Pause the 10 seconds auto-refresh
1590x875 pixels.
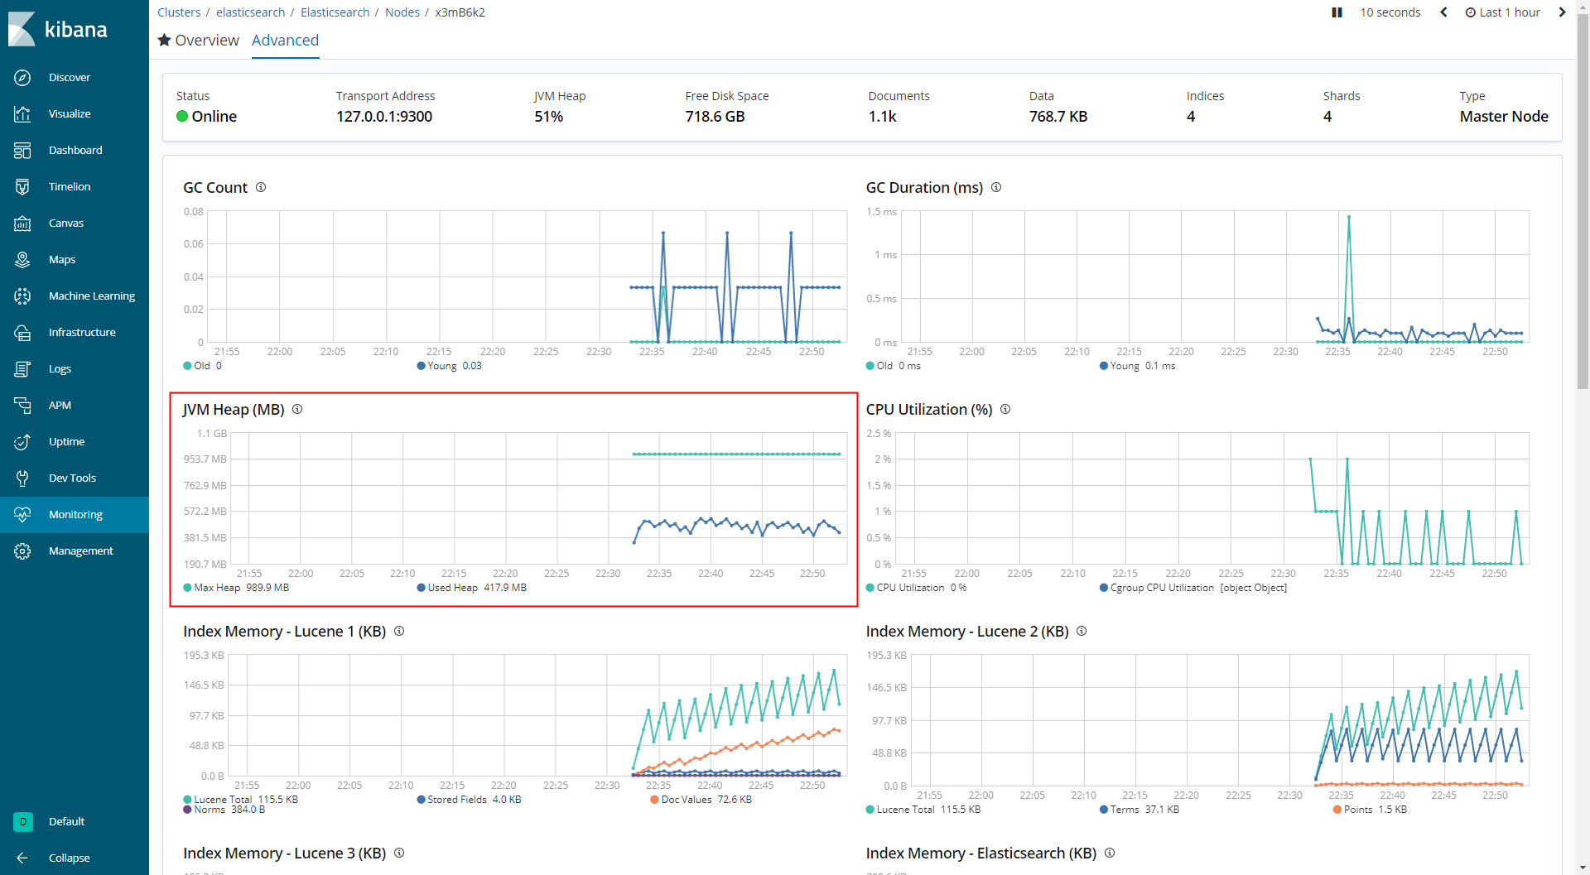(x=1337, y=12)
